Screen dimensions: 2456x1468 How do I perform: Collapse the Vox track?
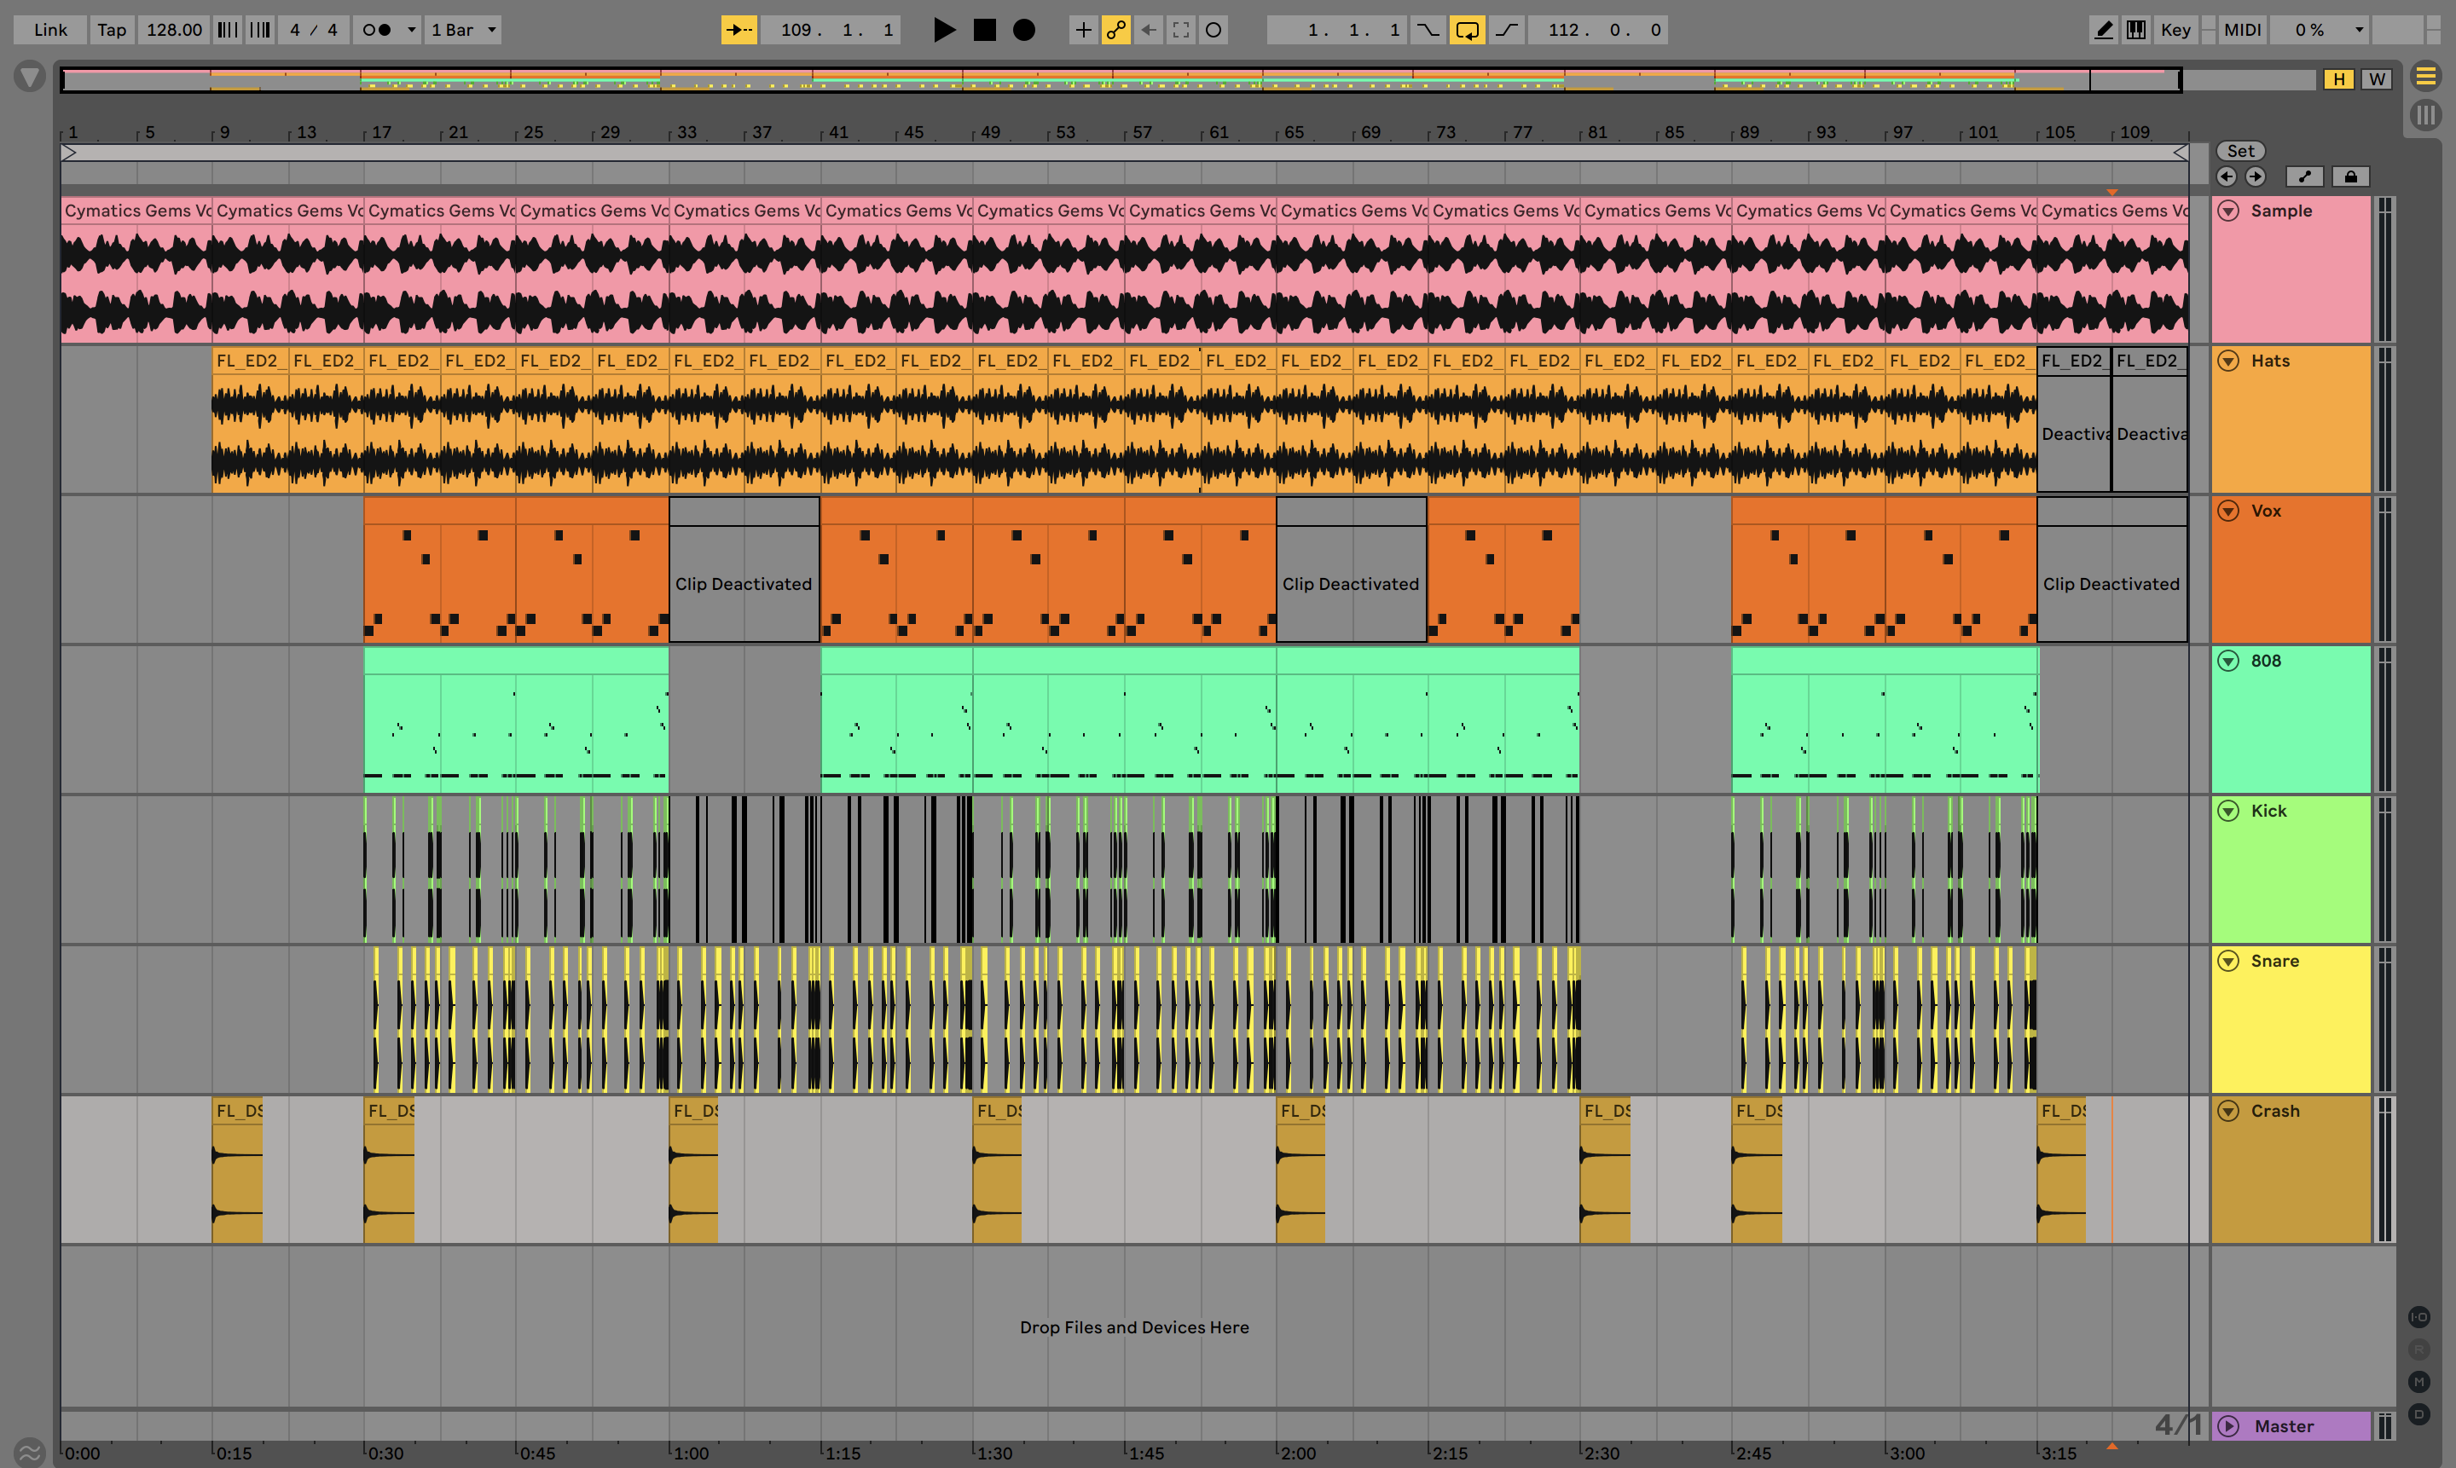[2228, 511]
